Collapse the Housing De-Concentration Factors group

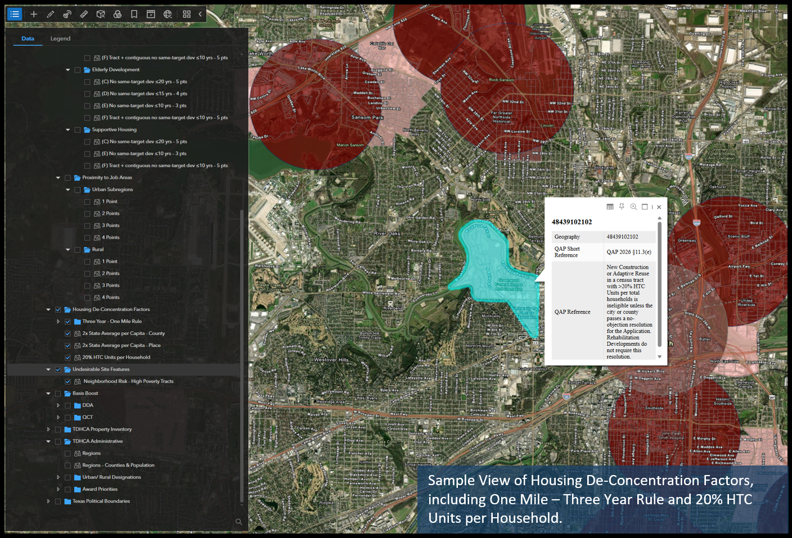coord(48,309)
